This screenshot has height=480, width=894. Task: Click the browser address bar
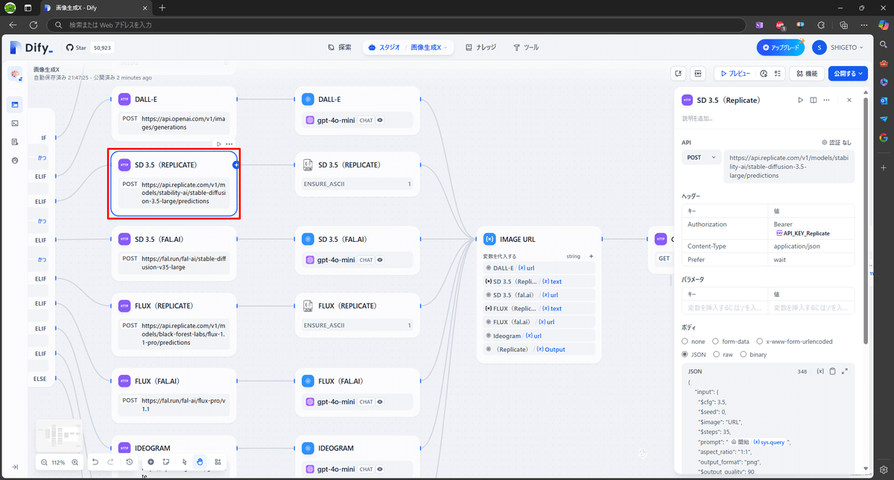click(396, 25)
